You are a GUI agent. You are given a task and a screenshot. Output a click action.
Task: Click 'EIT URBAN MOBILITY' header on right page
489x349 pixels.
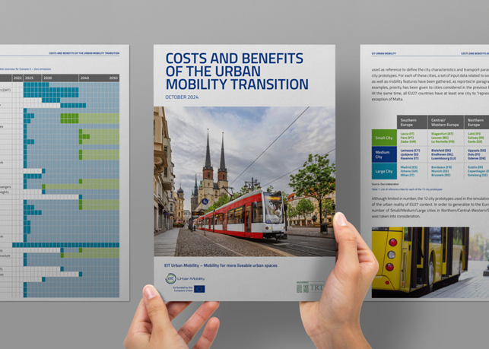(x=384, y=53)
